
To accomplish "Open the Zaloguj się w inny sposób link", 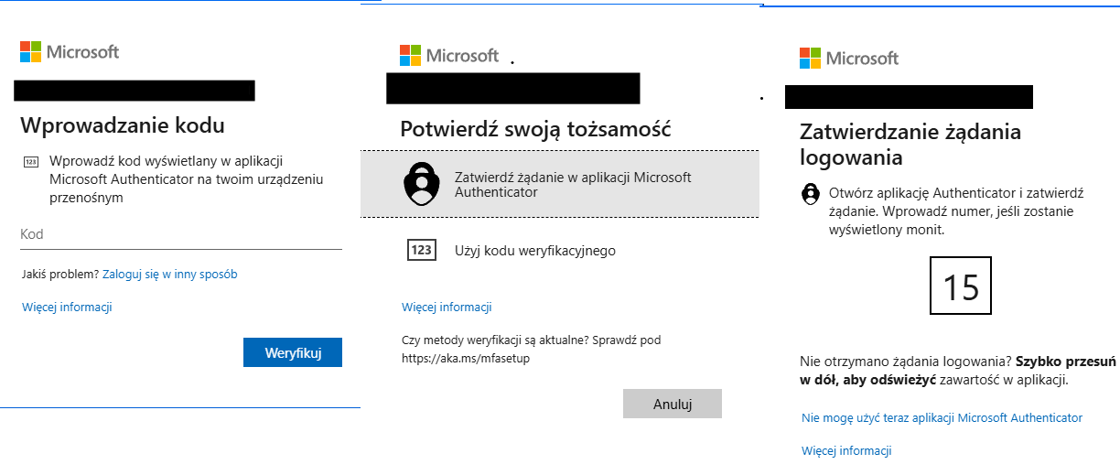I will pos(170,274).
